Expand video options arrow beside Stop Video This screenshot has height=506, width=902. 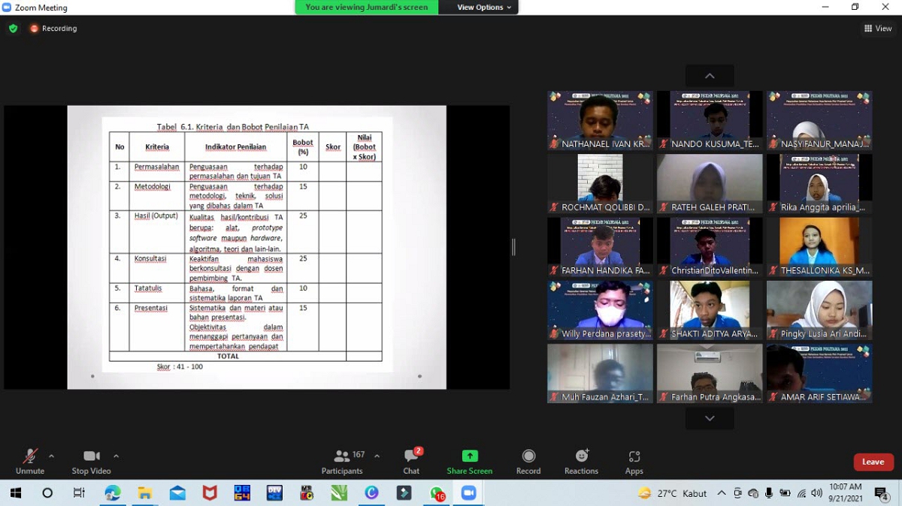pyautogui.click(x=116, y=456)
